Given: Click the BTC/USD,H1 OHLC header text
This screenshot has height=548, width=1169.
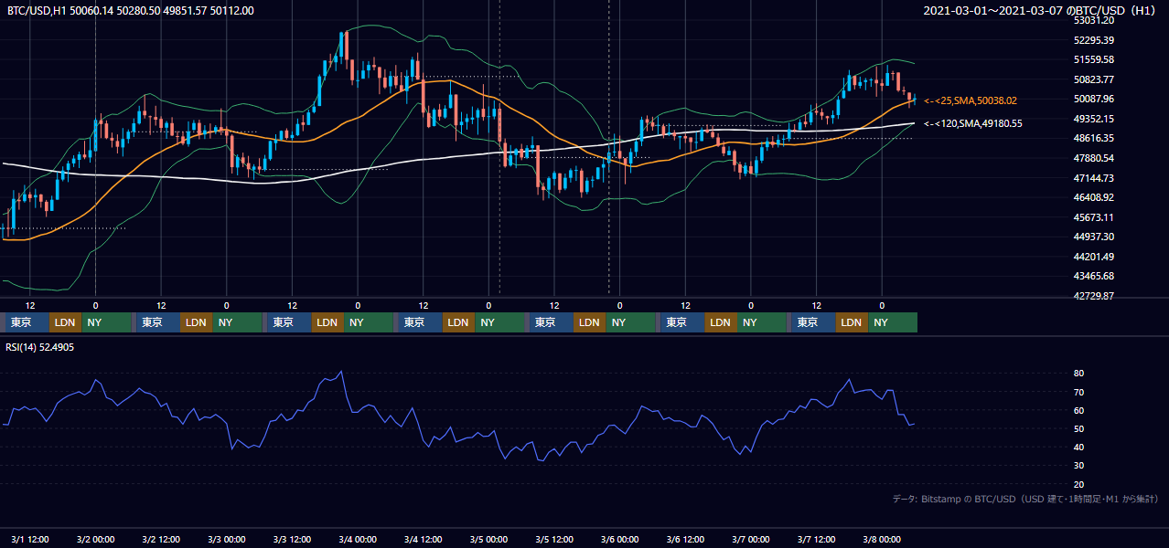Looking at the screenshot, I should click(131, 10).
